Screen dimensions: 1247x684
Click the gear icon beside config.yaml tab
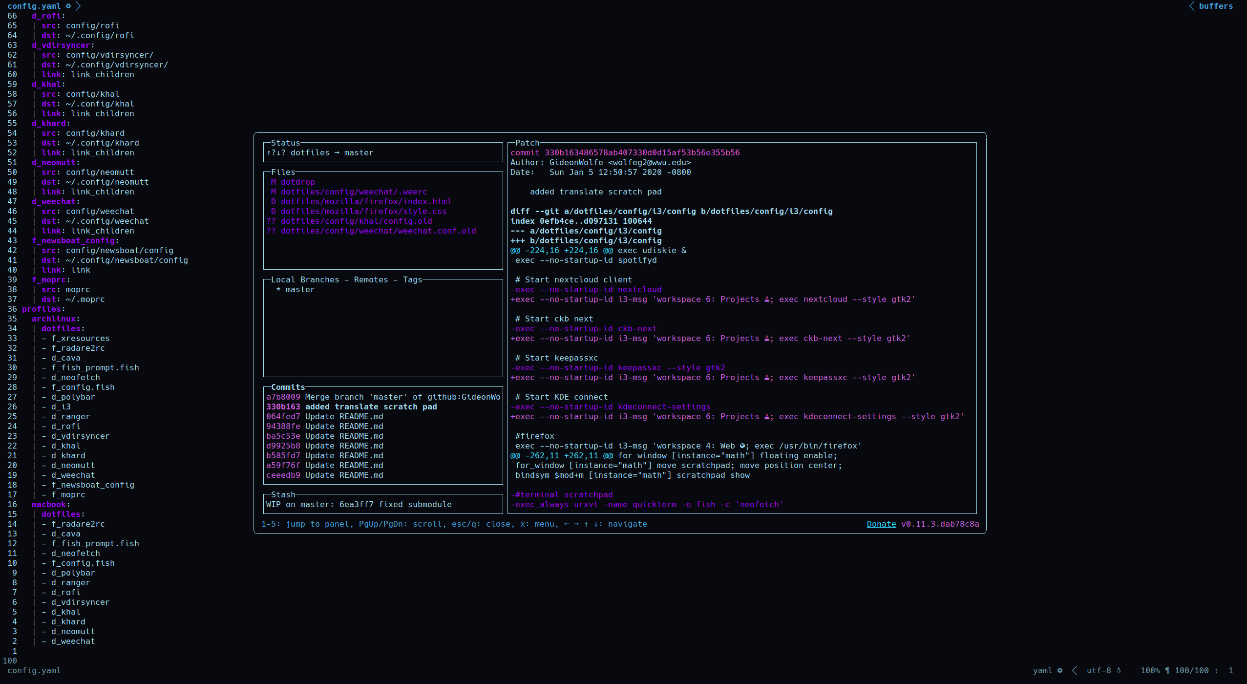tap(68, 6)
